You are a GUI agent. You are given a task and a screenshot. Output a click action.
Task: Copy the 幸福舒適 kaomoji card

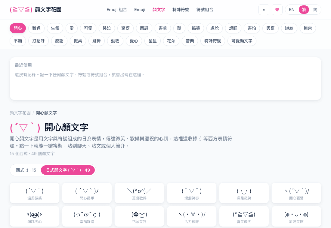pos(87,216)
